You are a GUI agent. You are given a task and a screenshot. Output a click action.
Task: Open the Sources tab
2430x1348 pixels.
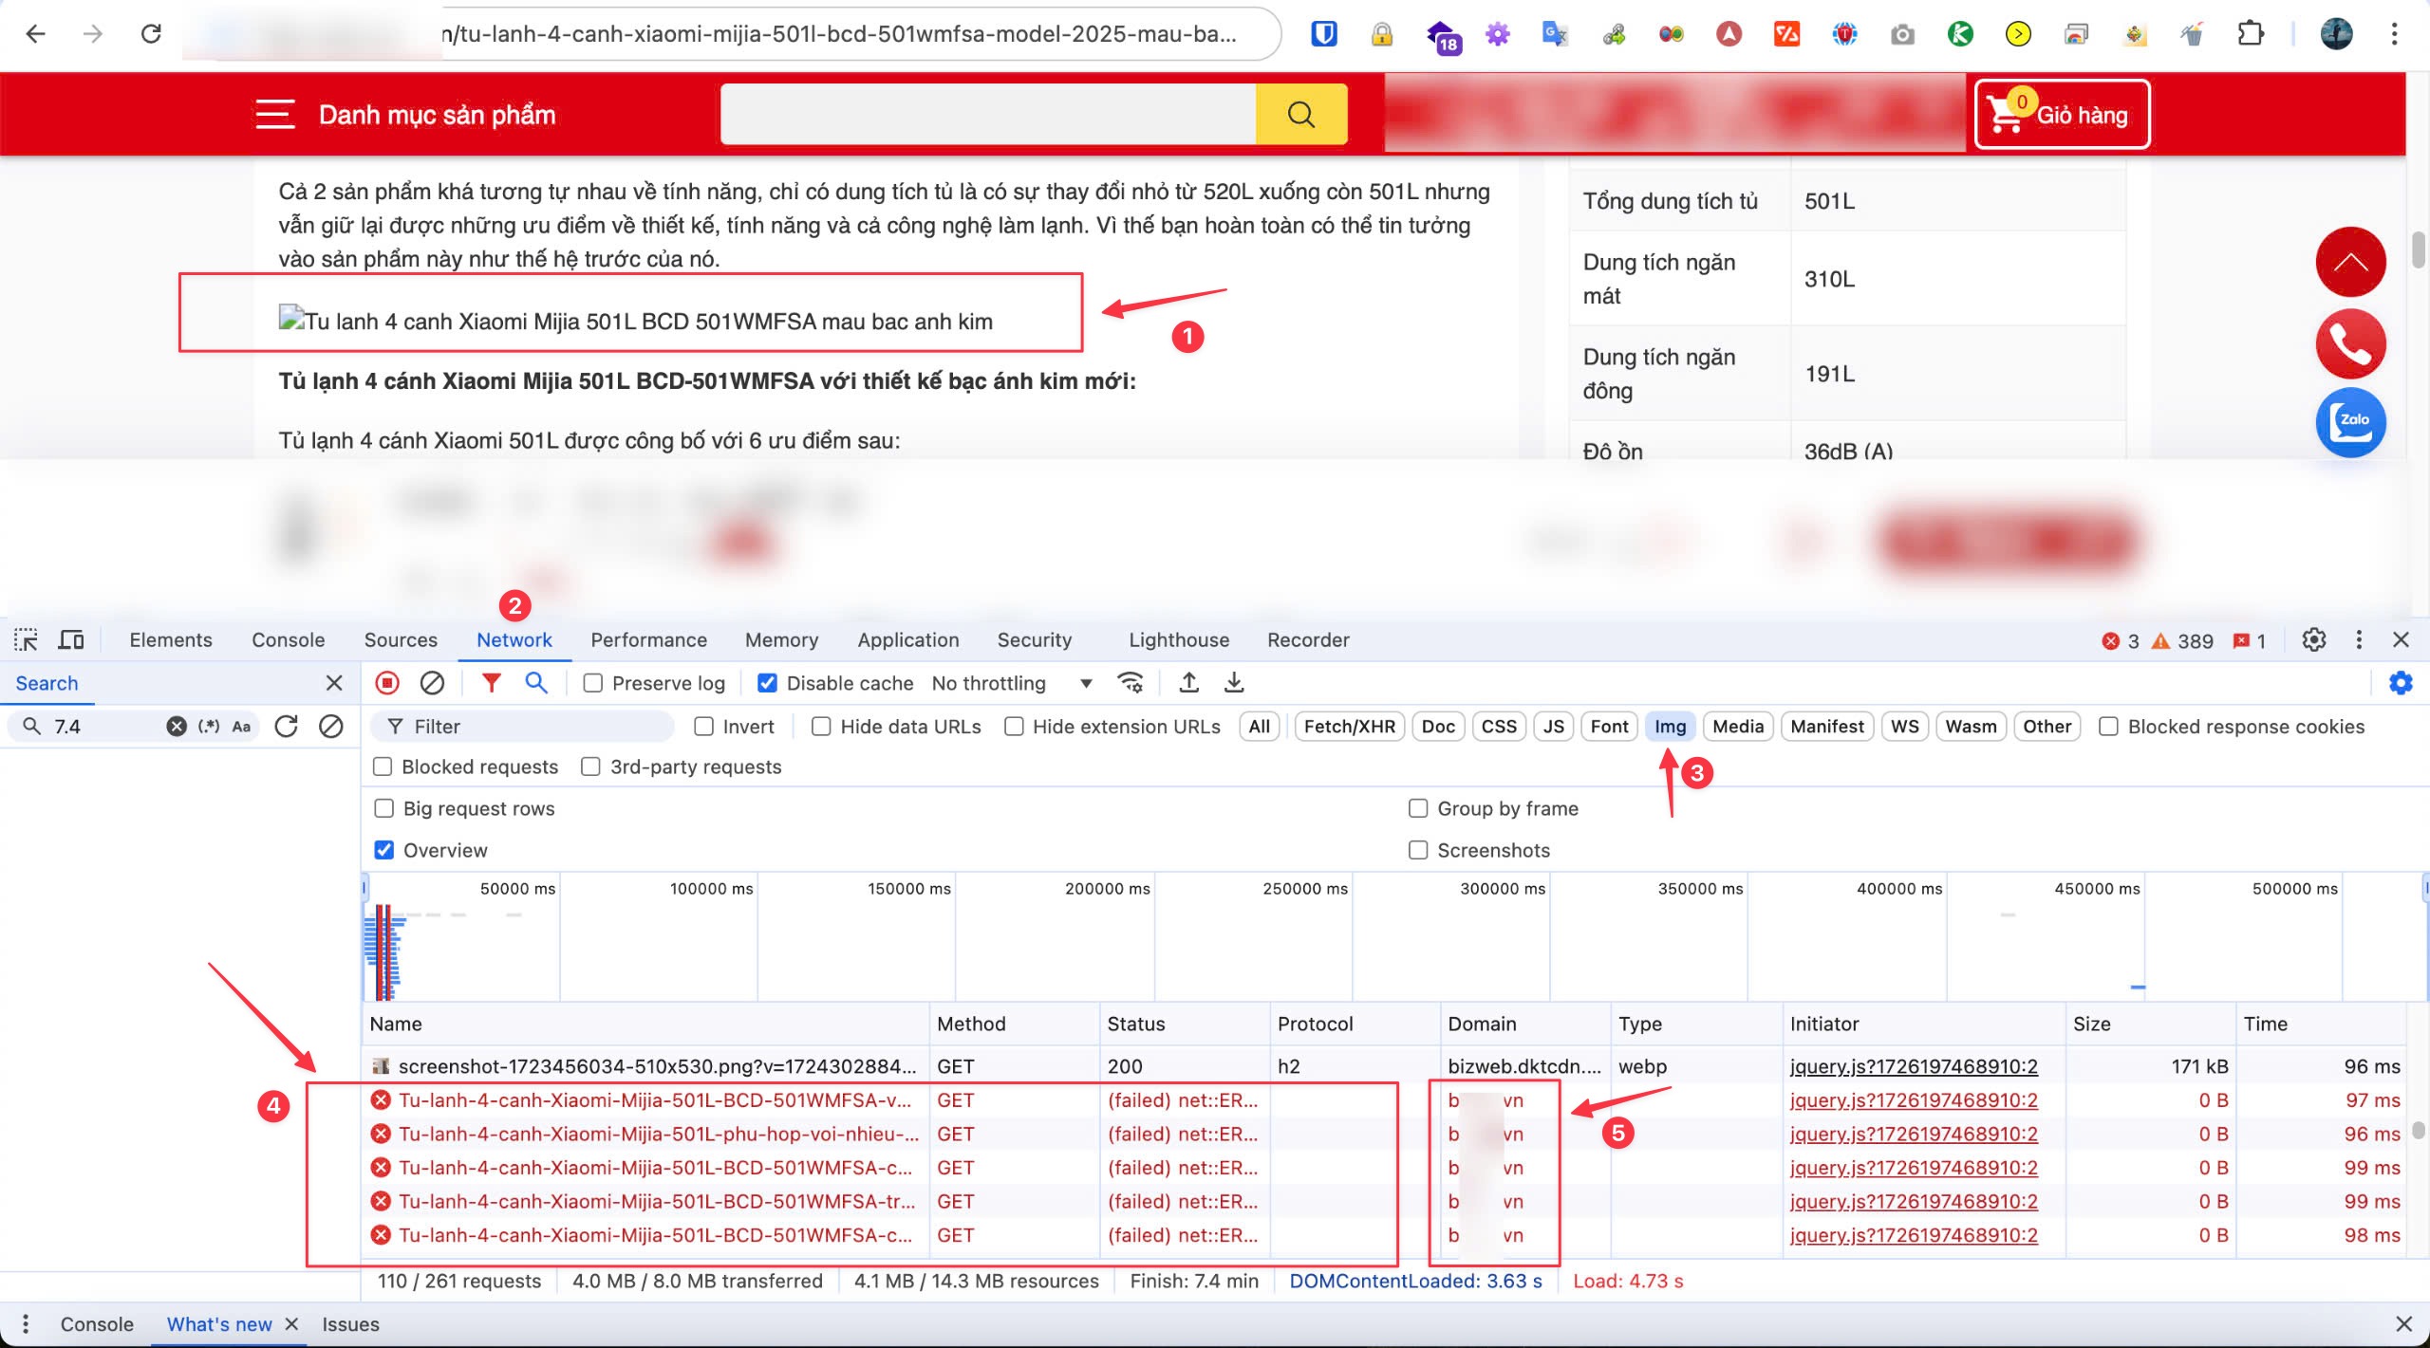pyautogui.click(x=401, y=640)
